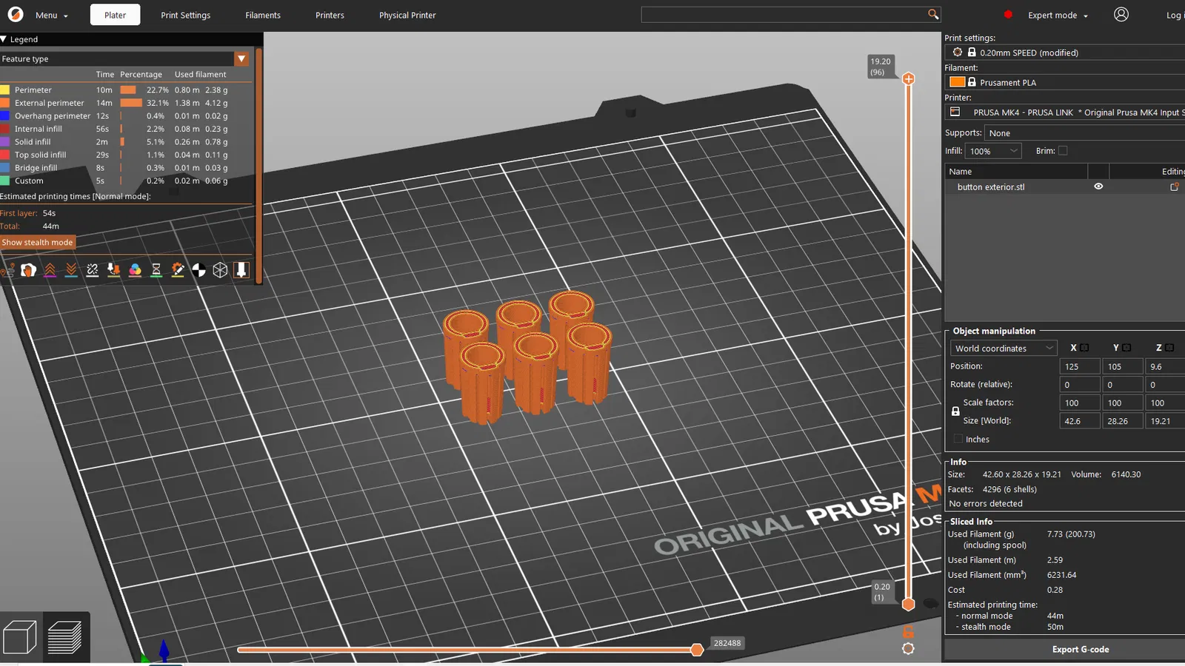Click the Export G-code button
The height and width of the screenshot is (666, 1185).
[x=1081, y=649]
